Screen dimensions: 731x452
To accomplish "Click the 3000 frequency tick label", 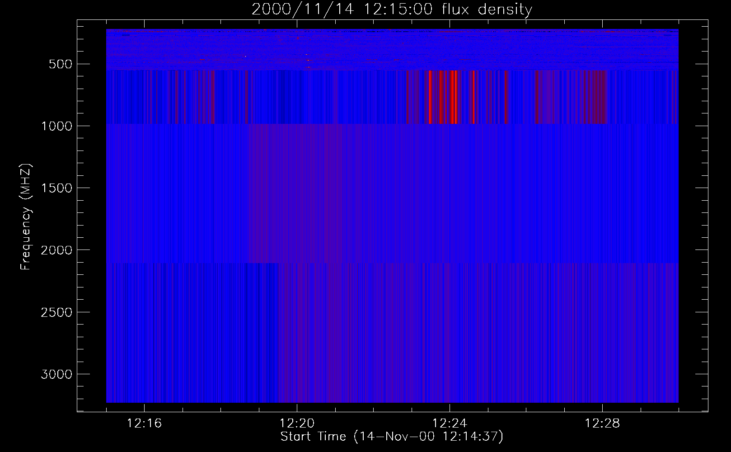I will click(x=56, y=374).
